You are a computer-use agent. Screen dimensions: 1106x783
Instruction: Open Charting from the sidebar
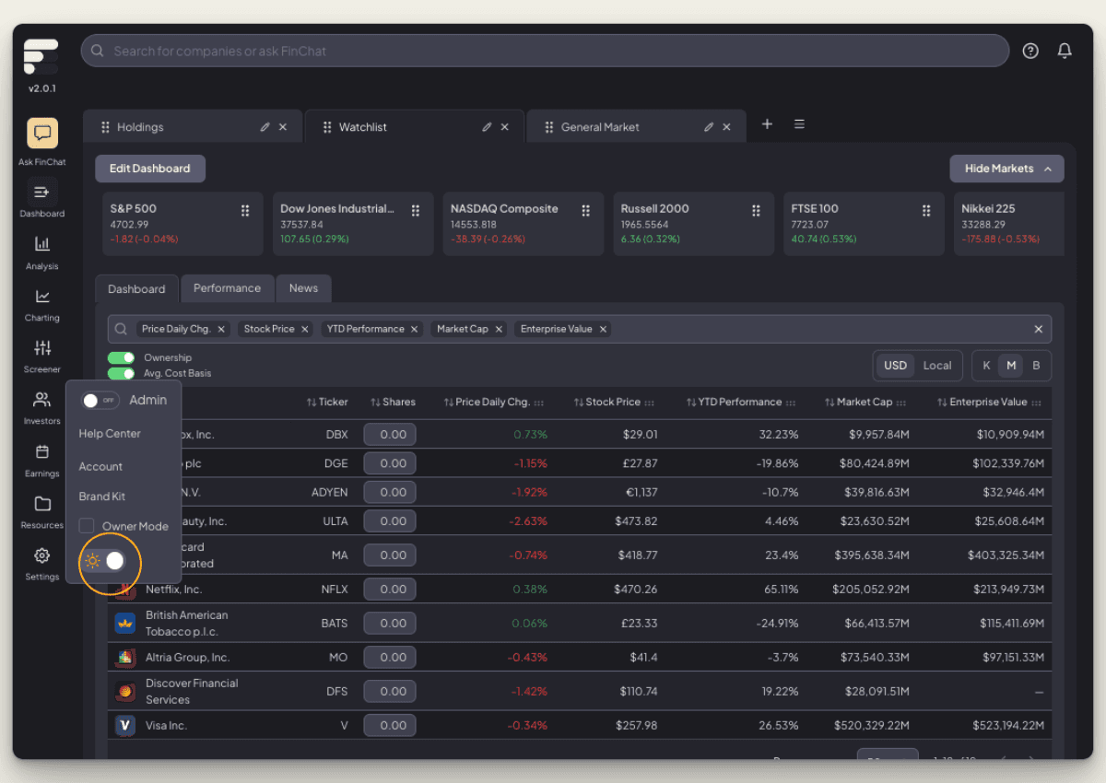pyautogui.click(x=42, y=297)
